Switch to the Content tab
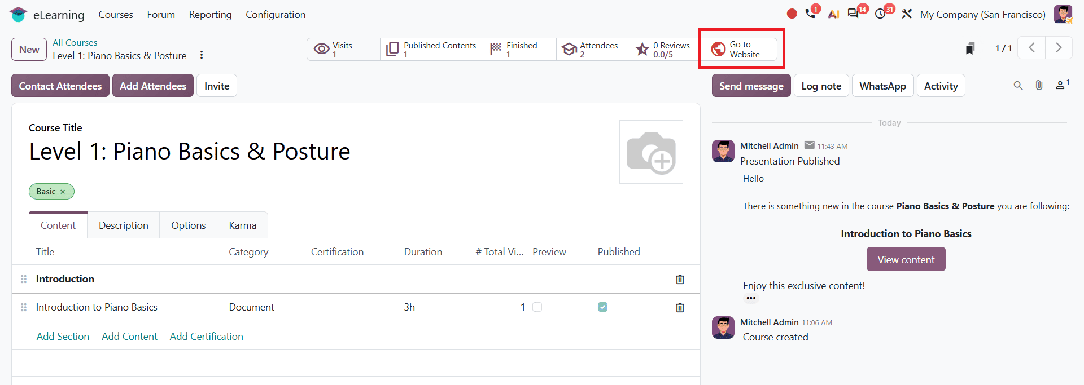1084x385 pixels. point(58,225)
